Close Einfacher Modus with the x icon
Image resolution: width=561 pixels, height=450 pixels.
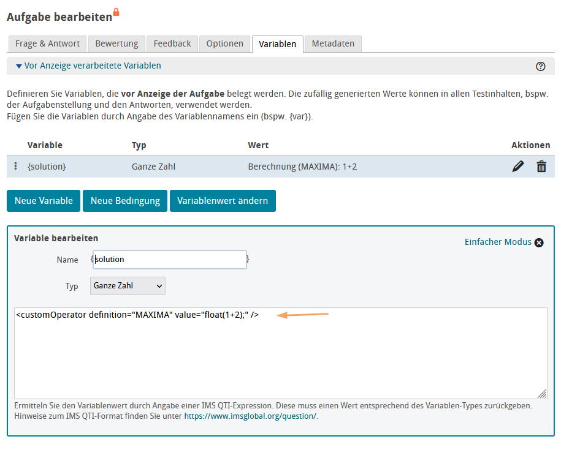coord(539,242)
